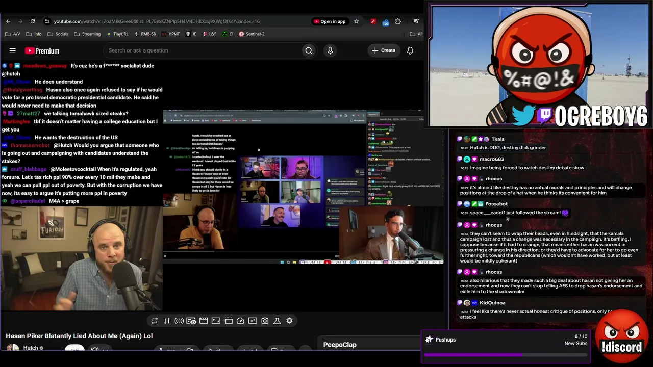Open the TinyURL bookmark
The height and width of the screenshot is (367, 653).
point(117,34)
